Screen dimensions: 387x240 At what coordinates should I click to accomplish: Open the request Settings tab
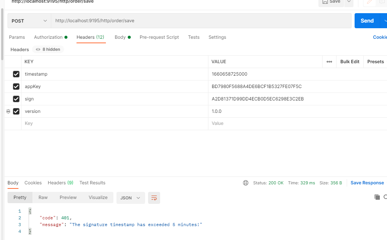tap(217, 37)
